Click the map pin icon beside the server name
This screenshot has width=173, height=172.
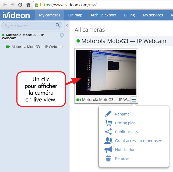(x=62, y=36)
